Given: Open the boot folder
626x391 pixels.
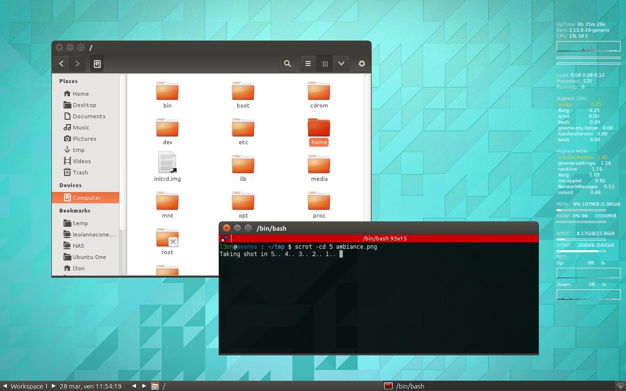Looking at the screenshot, I should (243, 95).
